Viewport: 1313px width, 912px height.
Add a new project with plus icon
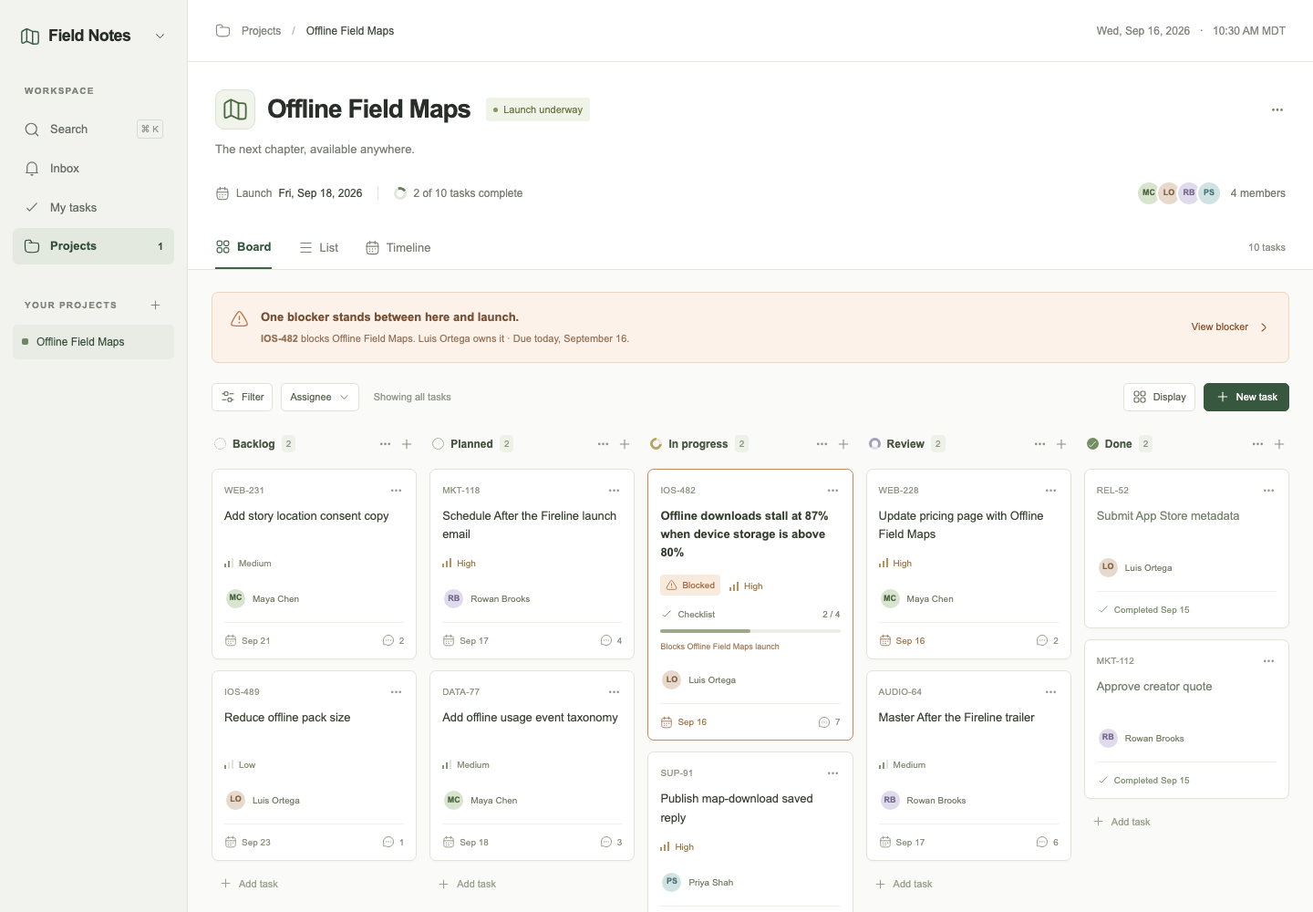pyautogui.click(x=155, y=306)
